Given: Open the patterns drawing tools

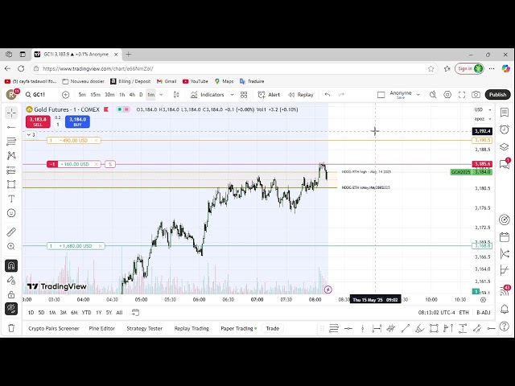Looking at the screenshot, I should [x=11, y=155].
